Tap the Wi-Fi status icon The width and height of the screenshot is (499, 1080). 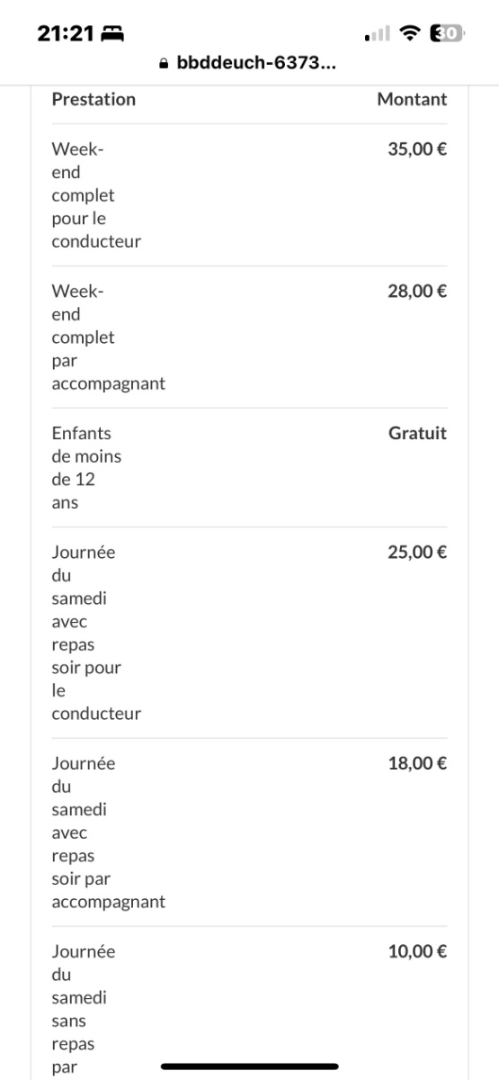(x=412, y=33)
